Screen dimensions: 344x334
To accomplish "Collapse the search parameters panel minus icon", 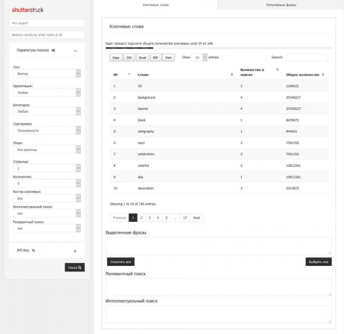I will pos(76,51).
